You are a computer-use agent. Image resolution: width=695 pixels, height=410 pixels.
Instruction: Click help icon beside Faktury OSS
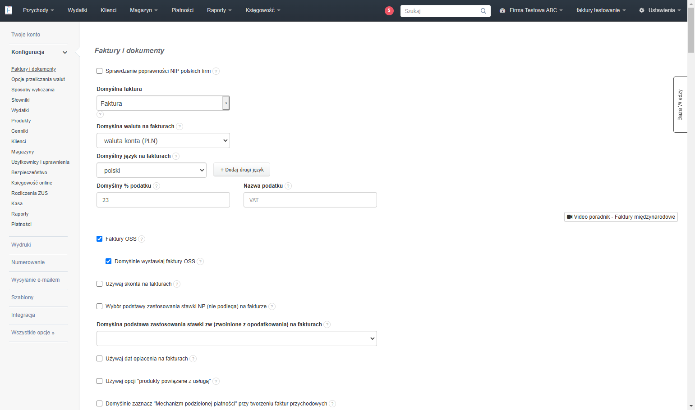coord(142,239)
